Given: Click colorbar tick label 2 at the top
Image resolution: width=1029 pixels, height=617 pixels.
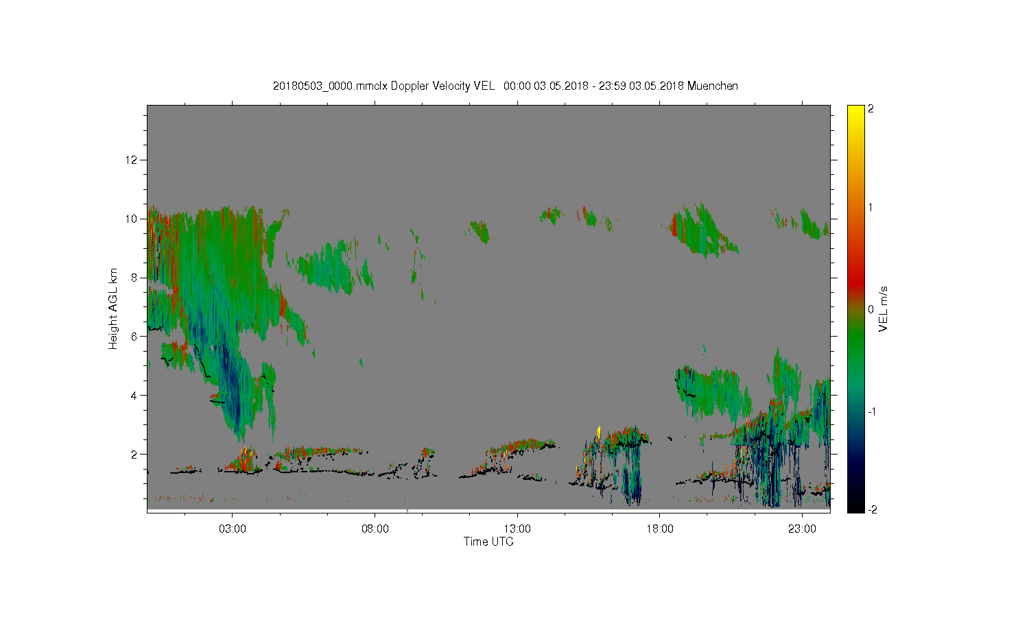Looking at the screenshot, I should coord(871,109).
